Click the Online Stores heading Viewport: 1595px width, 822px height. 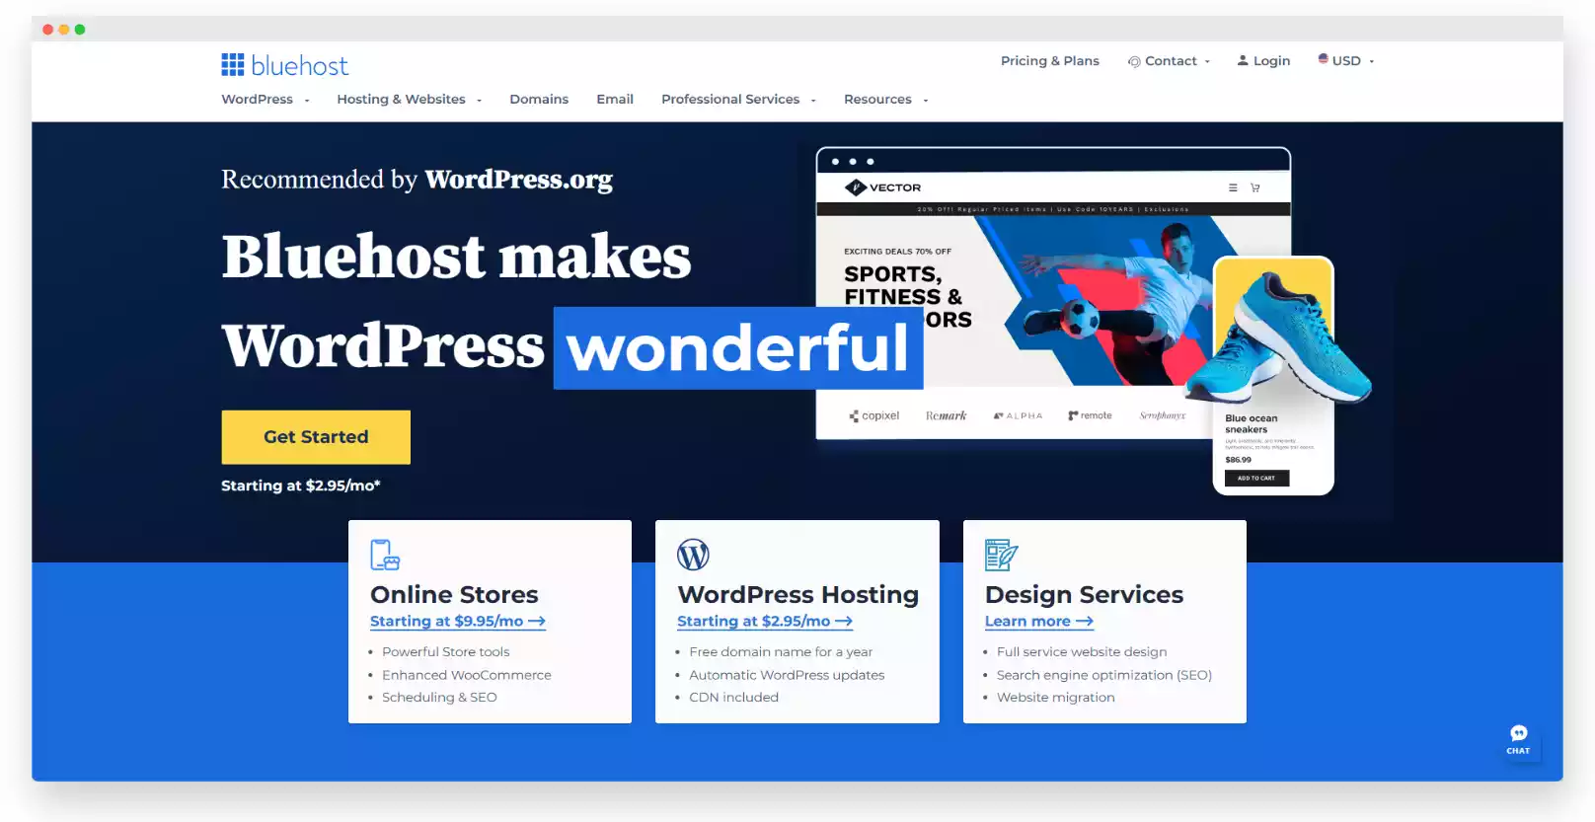coord(454,594)
